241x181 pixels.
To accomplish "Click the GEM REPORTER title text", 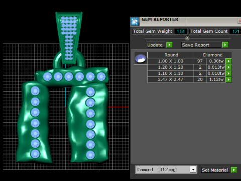I will 160,19.
